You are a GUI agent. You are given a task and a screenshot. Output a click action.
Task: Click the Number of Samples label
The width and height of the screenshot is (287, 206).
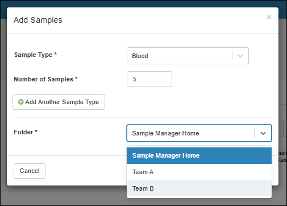(45, 79)
